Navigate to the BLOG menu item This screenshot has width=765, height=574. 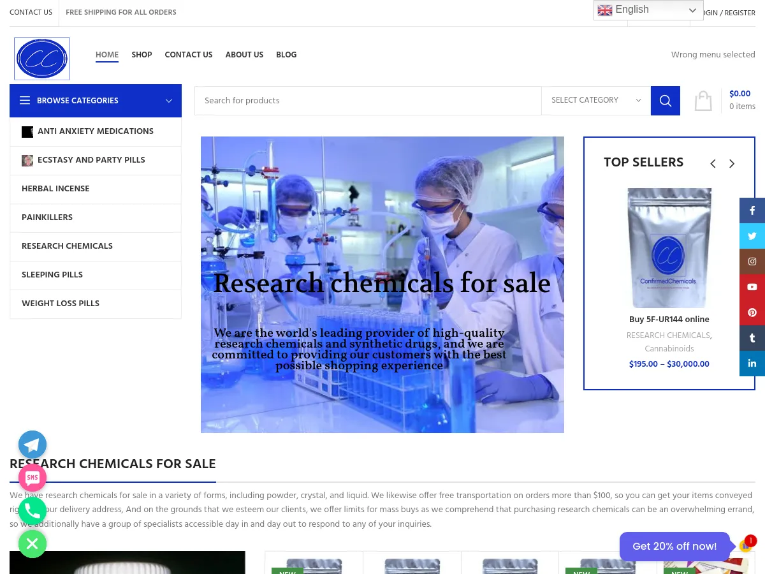[286, 55]
